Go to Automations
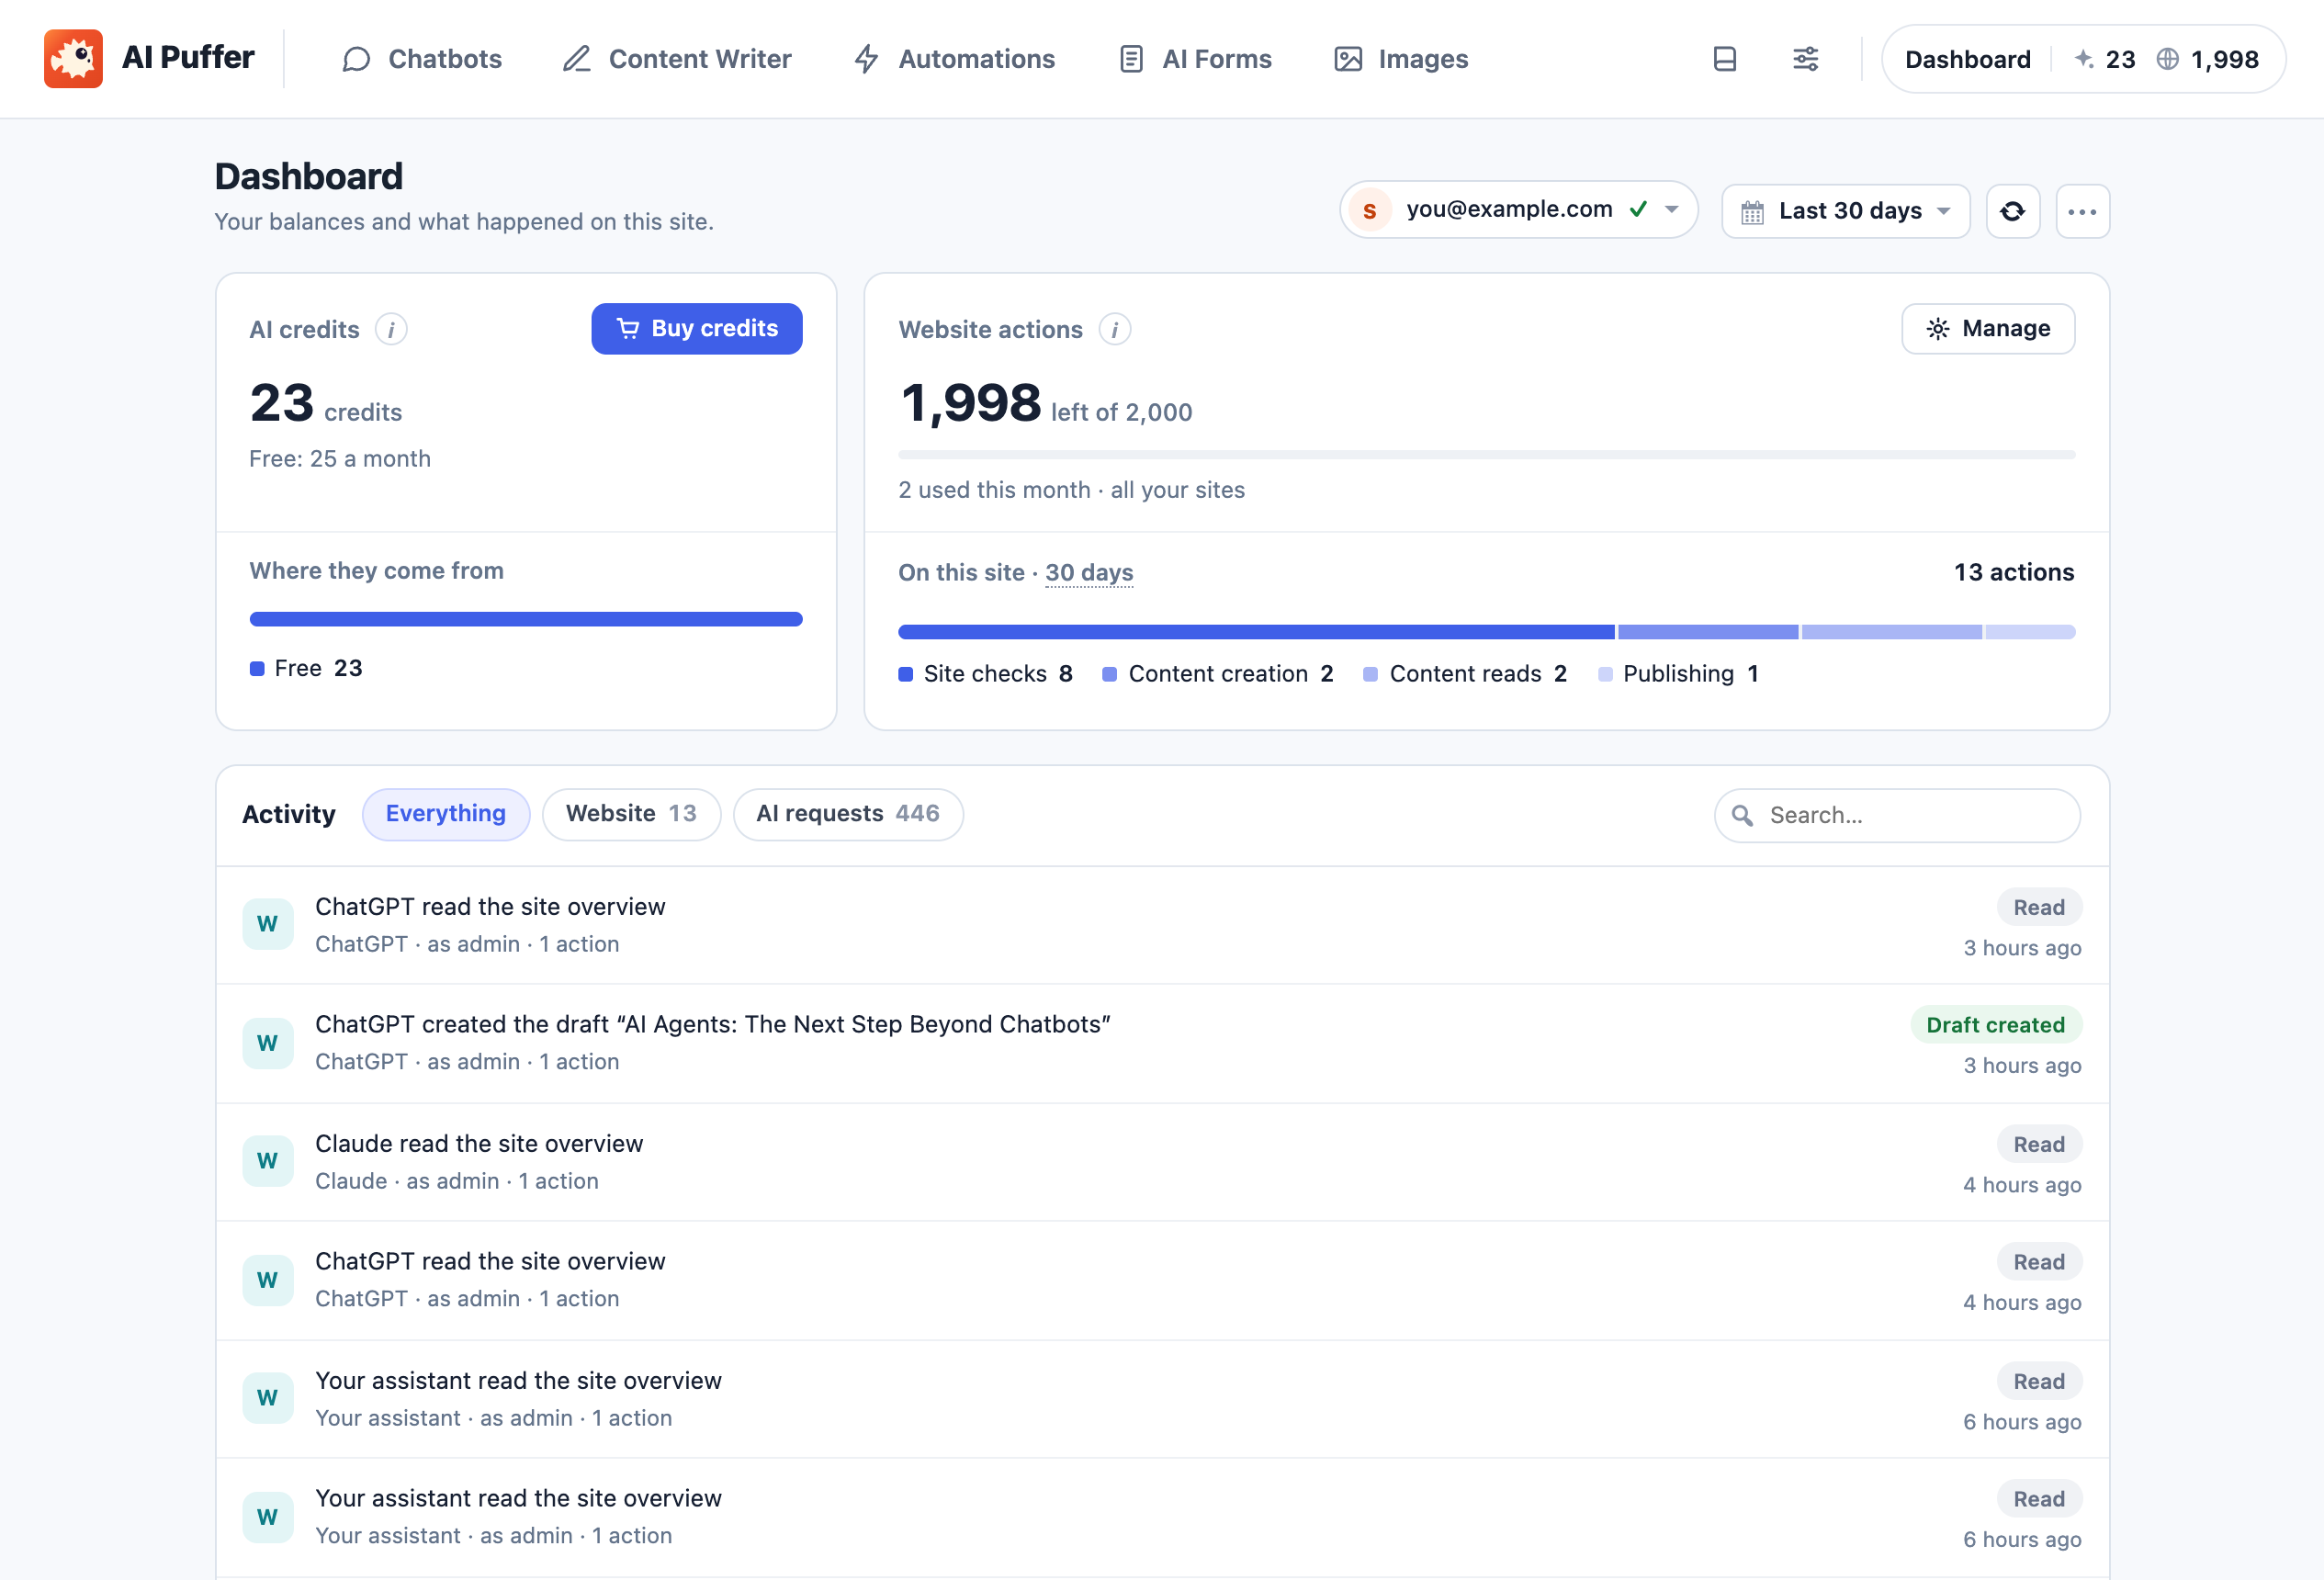The width and height of the screenshot is (2324, 1580). point(954,59)
